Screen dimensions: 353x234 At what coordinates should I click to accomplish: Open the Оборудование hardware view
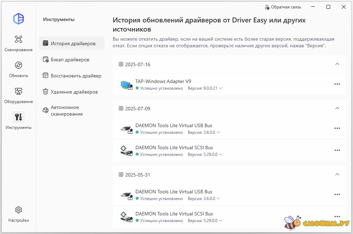pos(19,95)
